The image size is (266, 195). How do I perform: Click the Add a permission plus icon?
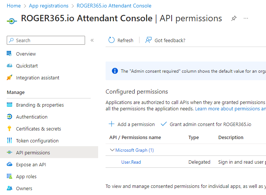(x=112, y=124)
